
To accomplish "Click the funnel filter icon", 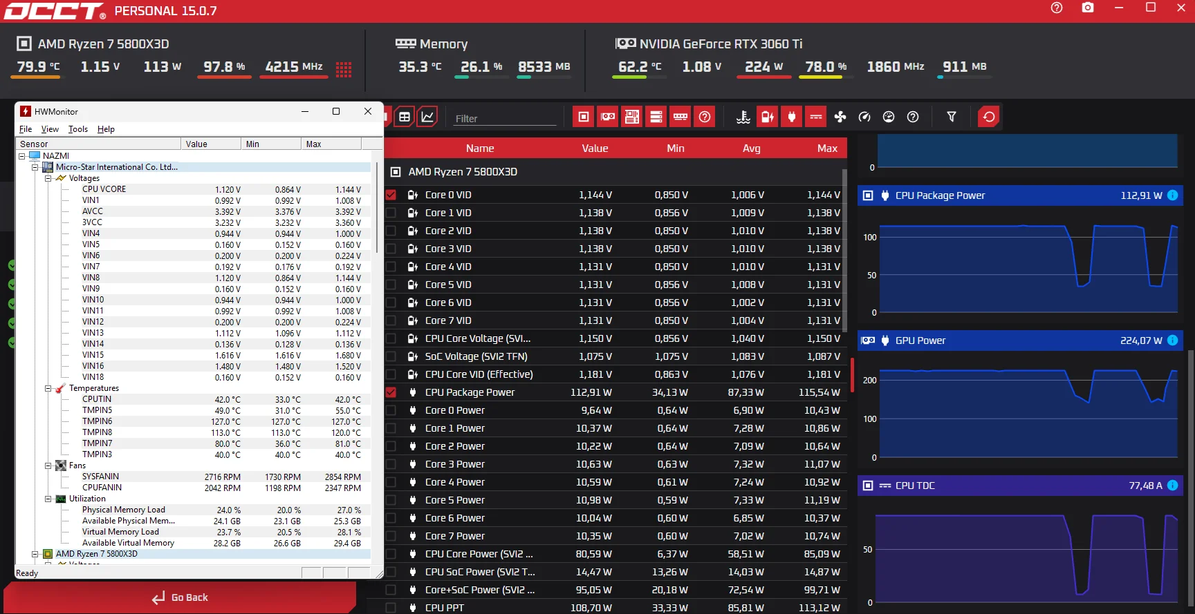I will 952,117.
